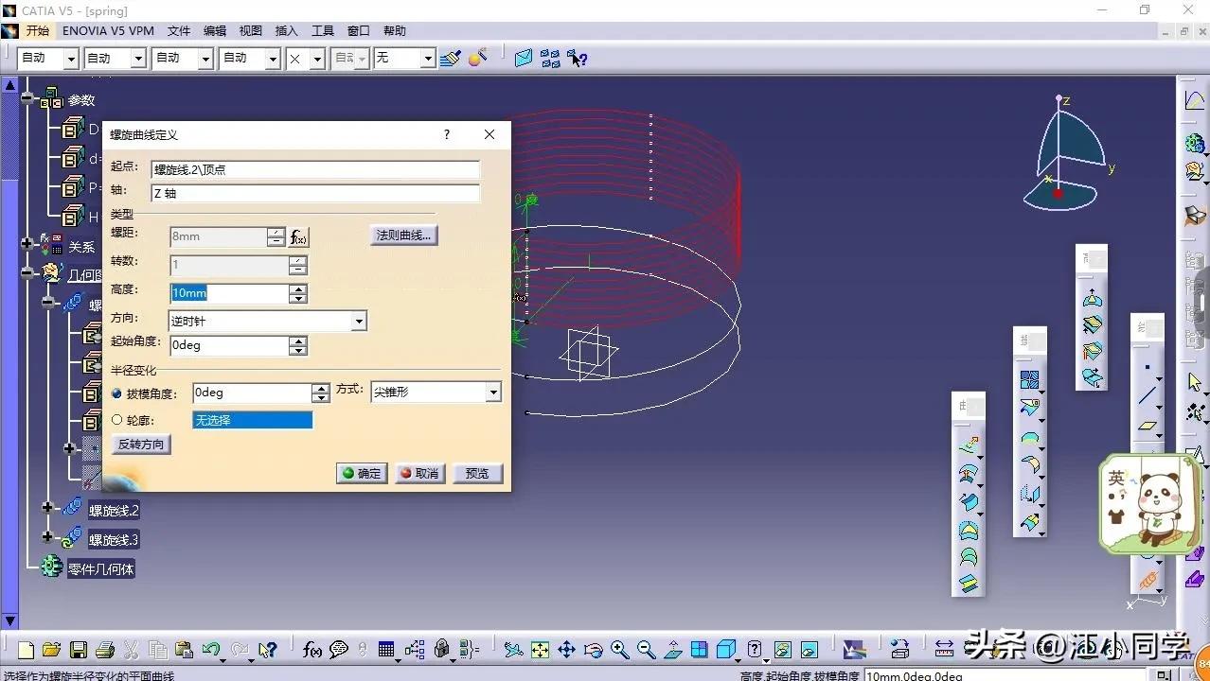
Task: Click the 确定 confirm button
Action: point(362,473)
